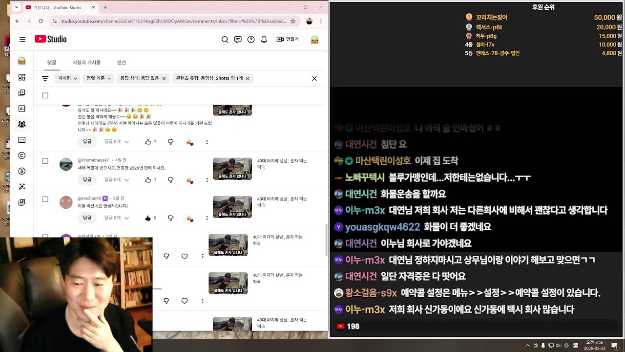Reply with 답글 to @Prometheuse7 comment
625x352 pixels.
(87, 180)
